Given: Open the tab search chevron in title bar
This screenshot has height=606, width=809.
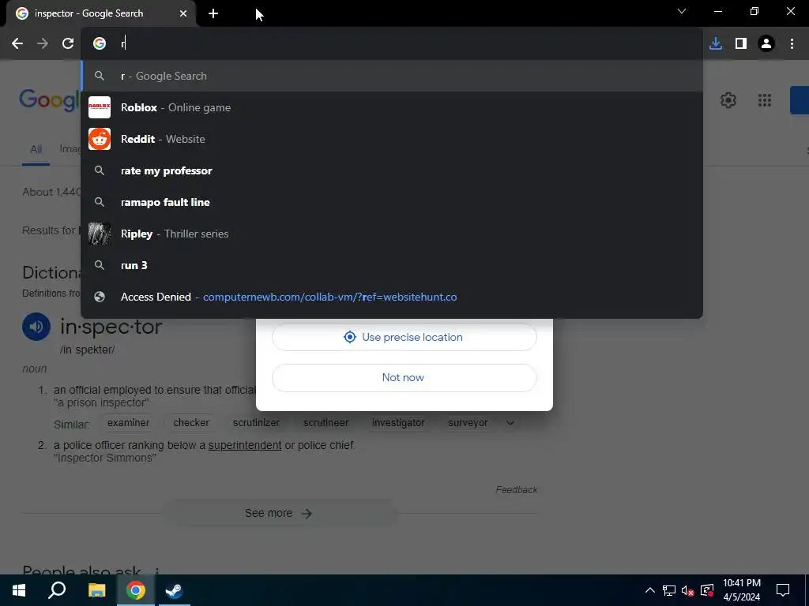Looking at the screenshot, I should click(x=682, y=11).
